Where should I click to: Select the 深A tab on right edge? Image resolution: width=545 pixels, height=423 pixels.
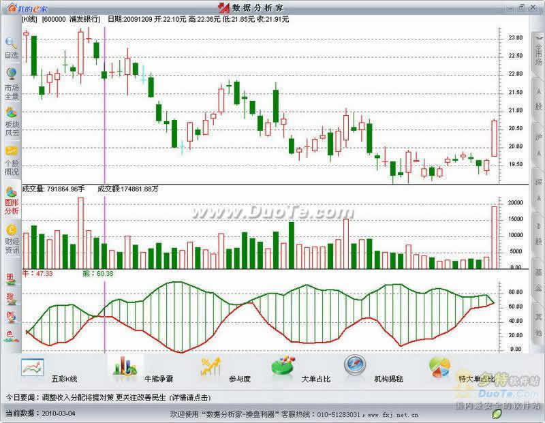click(x=538, y=189)
